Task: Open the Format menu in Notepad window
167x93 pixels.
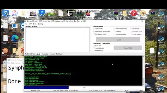Action: 18,63
